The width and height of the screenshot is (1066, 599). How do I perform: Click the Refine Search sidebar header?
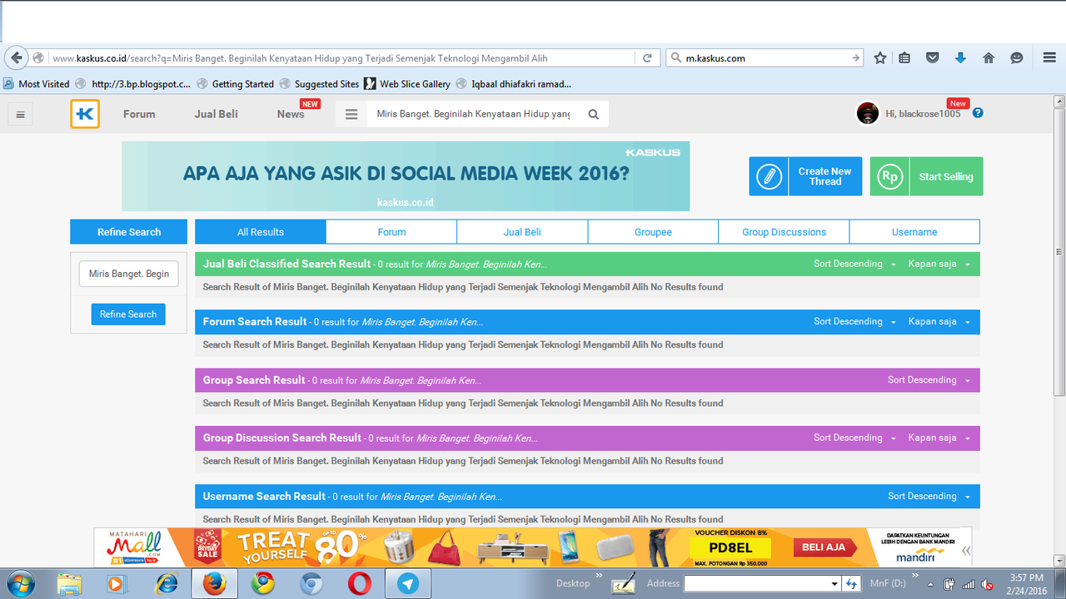click(x=129, y=232)
